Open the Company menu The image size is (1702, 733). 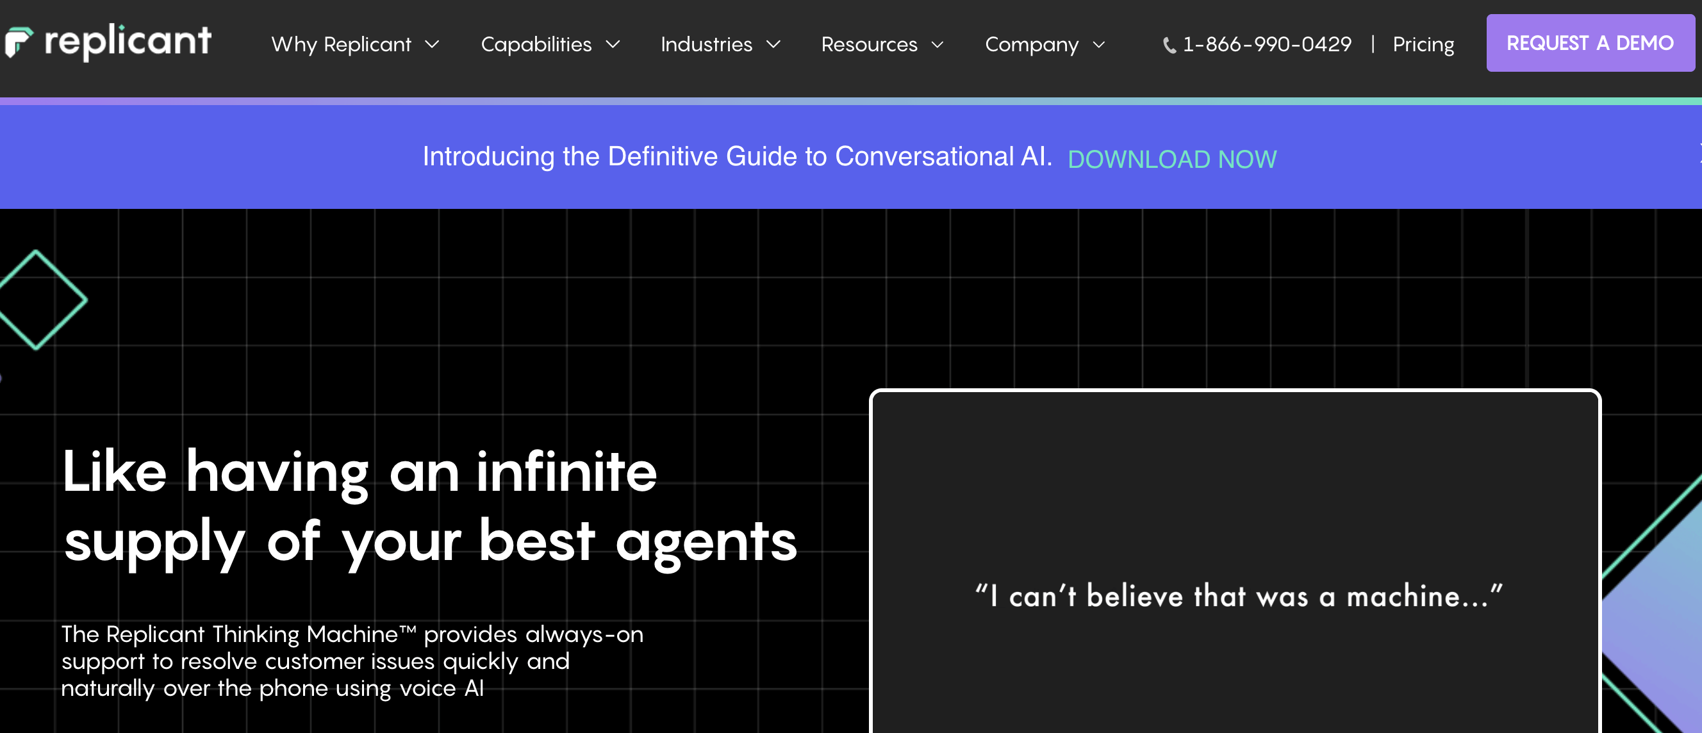tap(1031, 44)
